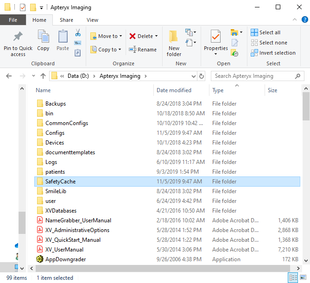Click the horizontal scrollbar thumb
Image resolution: width=310 pixels, height=283 pixels.
163,268
